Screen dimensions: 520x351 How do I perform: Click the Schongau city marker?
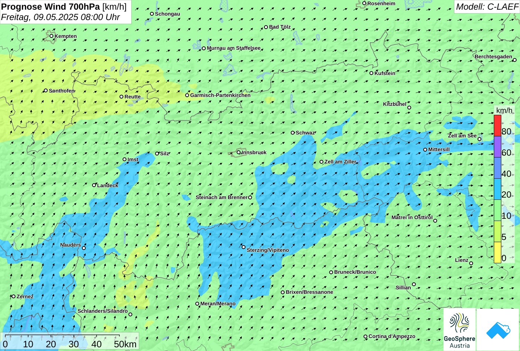click(152, 14)
